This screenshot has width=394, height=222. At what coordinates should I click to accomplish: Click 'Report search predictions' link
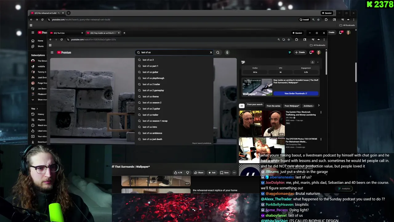point(202,143)
